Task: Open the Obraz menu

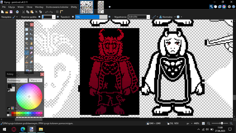Action: [x=29, y=7]
